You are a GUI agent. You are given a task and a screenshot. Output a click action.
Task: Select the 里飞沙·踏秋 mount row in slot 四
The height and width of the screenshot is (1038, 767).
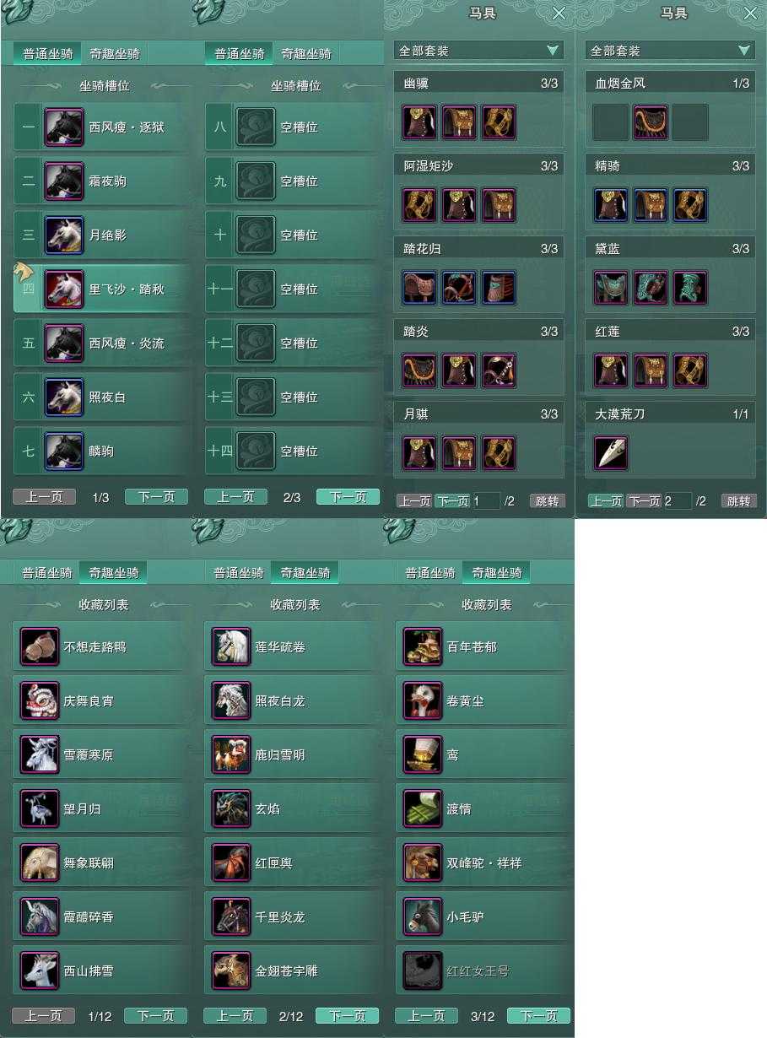click(101, 289)
